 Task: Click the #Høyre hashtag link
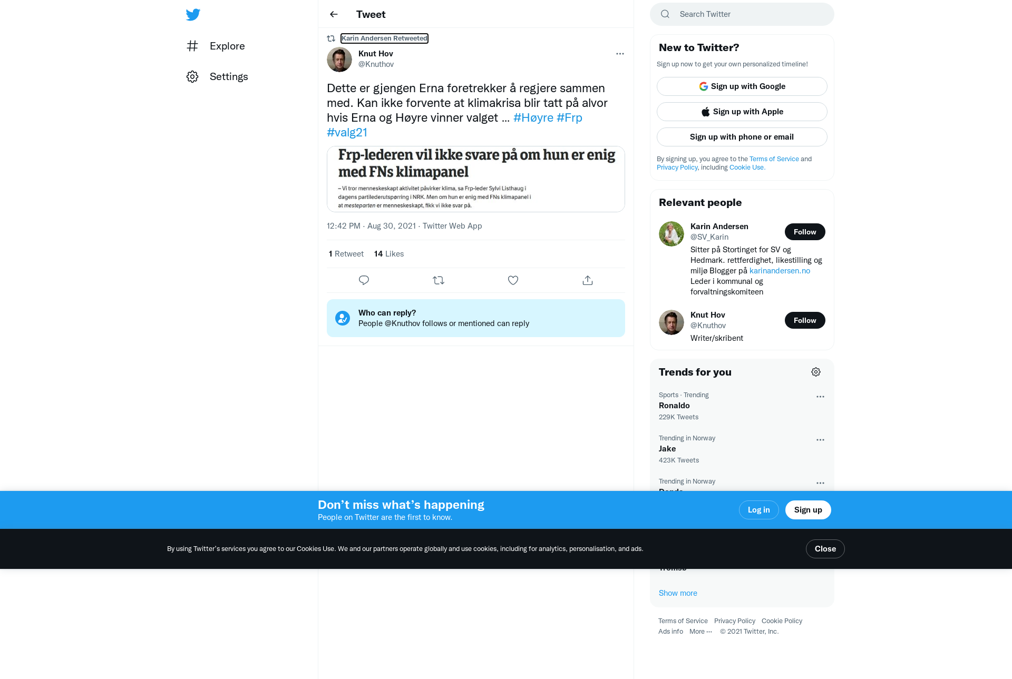click(x=533, y=117)
